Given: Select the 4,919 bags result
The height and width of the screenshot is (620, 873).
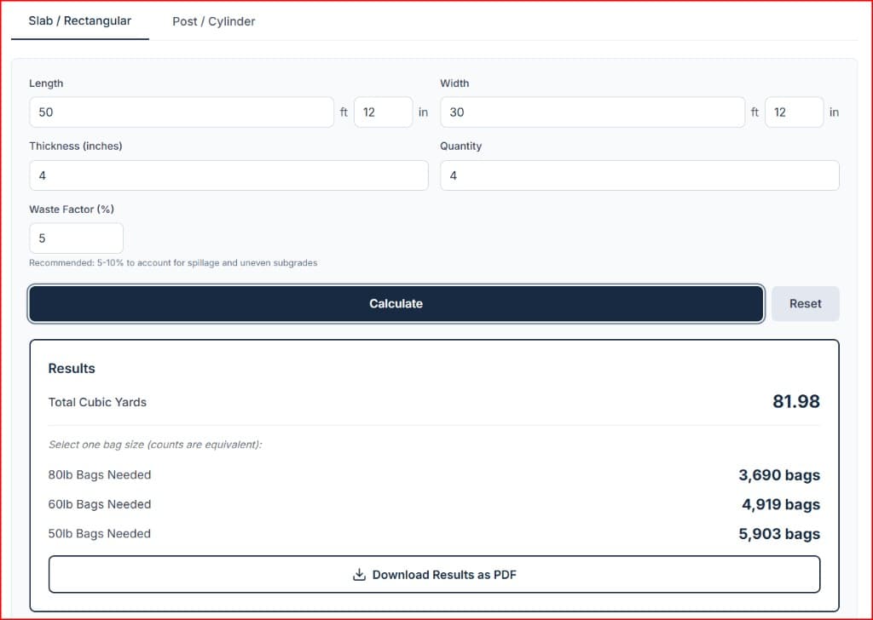Looking at the screenshot, I should [x=781, y=504].
